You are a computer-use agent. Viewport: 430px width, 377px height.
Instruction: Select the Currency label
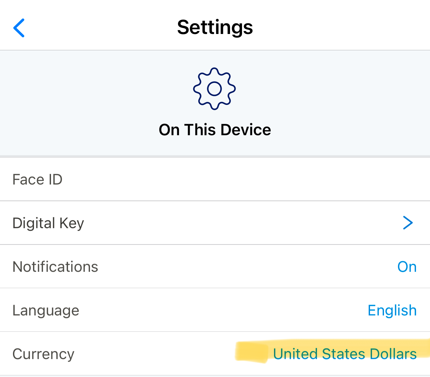43,354
